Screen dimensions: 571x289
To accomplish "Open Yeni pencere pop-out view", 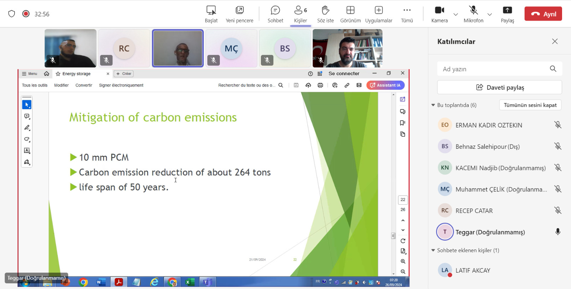I will 239,14.
